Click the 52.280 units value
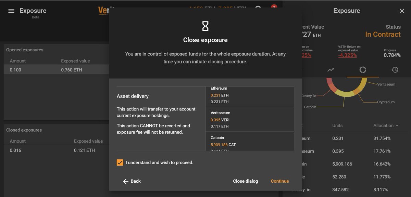Viewport: 411px width, 197px height. (x=339, y=177)
